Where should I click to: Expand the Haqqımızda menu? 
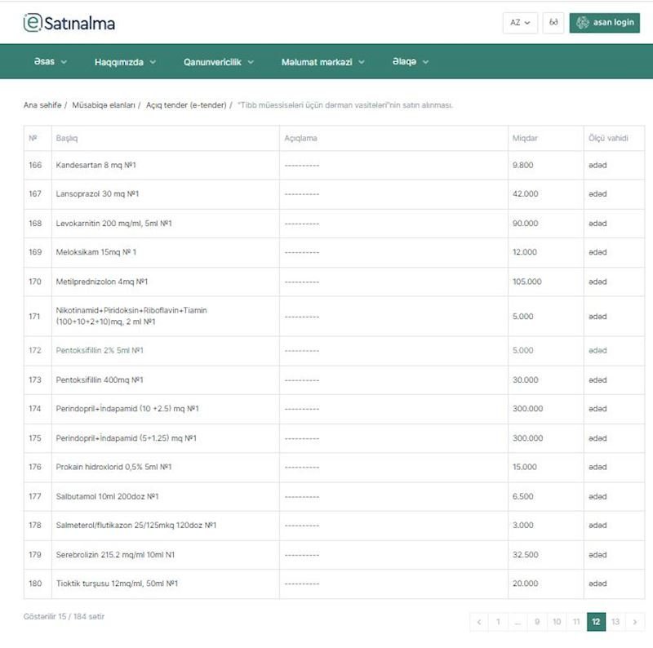(x=125, y=62)
